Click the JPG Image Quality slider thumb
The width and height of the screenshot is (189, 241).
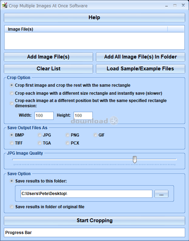pyautogui.click(x=135, y=160)
